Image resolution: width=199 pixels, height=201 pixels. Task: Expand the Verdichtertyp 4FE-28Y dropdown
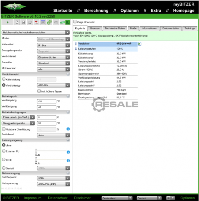[53, 85]
